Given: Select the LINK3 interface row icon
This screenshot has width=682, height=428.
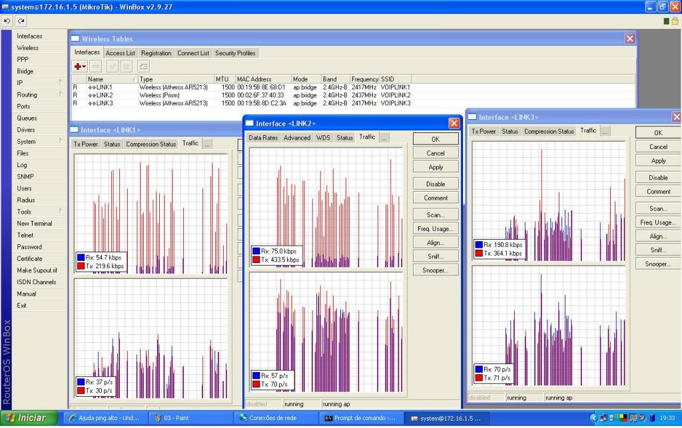Looking at the screenshot, I should coord(92,103).
